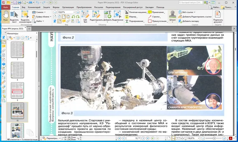Choose the Маркер highlighter tool
Viewport: 238px width, 142px height.
131,17
